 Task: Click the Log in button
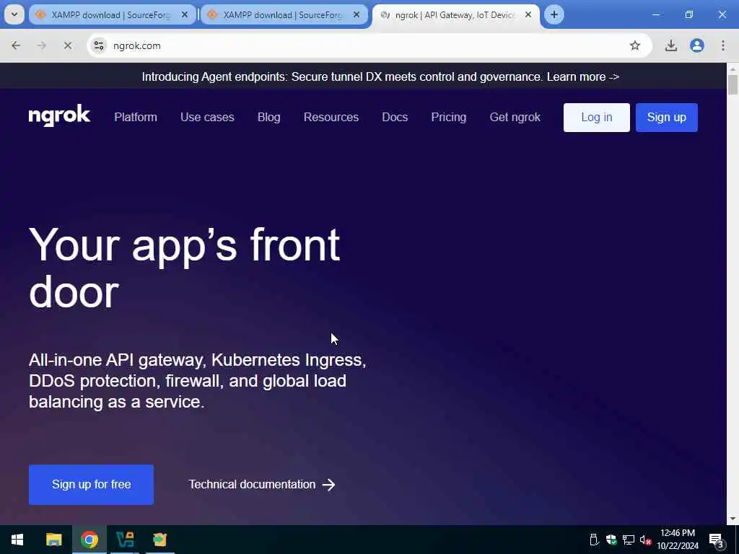tap(597, 118)
